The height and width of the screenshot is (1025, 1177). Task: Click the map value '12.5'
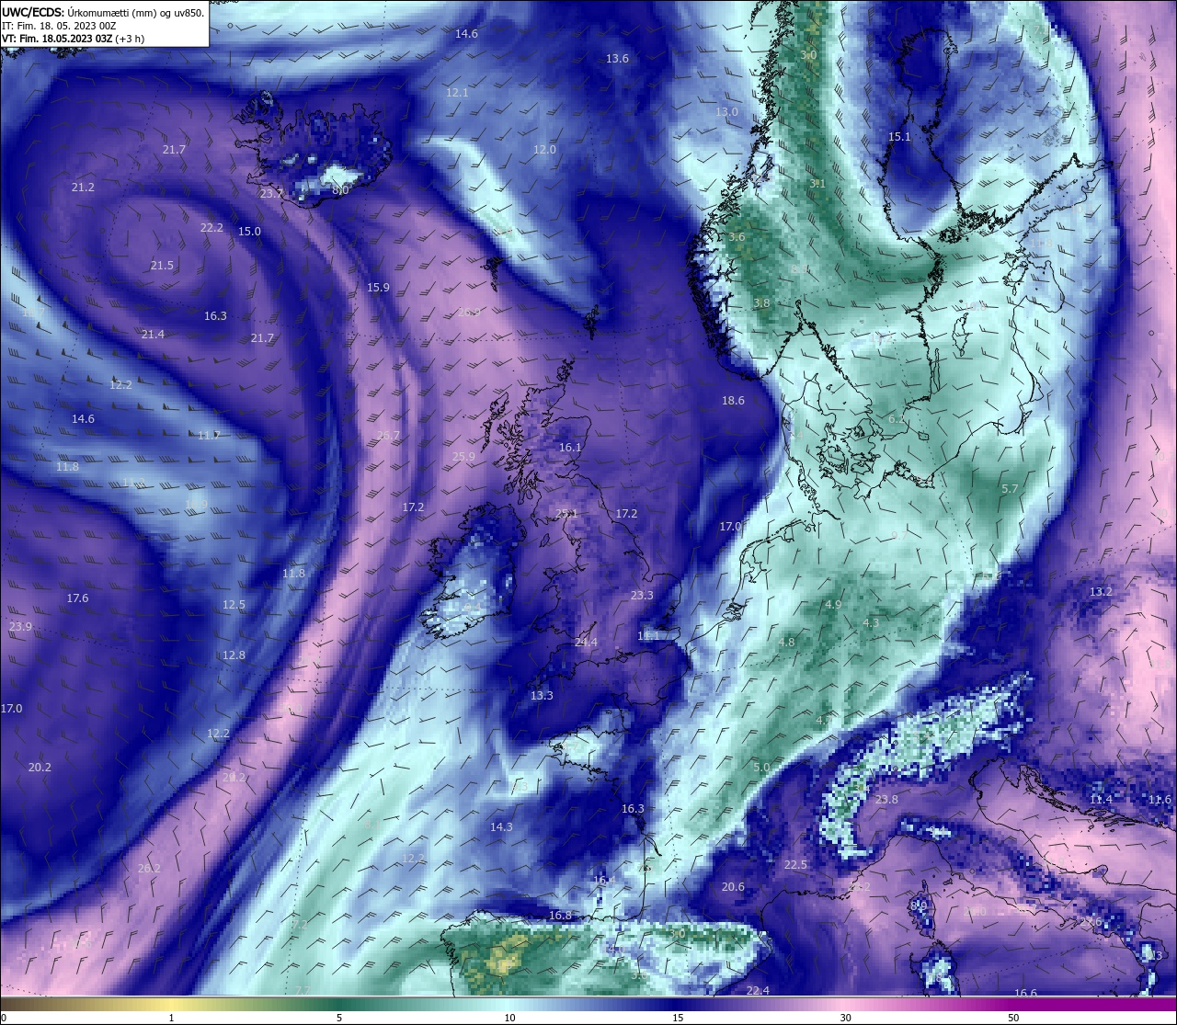(234, 605)
